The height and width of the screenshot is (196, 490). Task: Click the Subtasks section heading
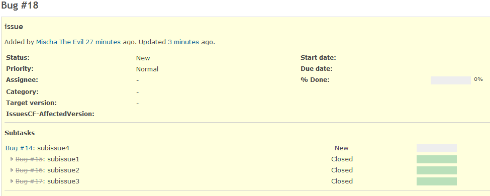click(20, 133)
